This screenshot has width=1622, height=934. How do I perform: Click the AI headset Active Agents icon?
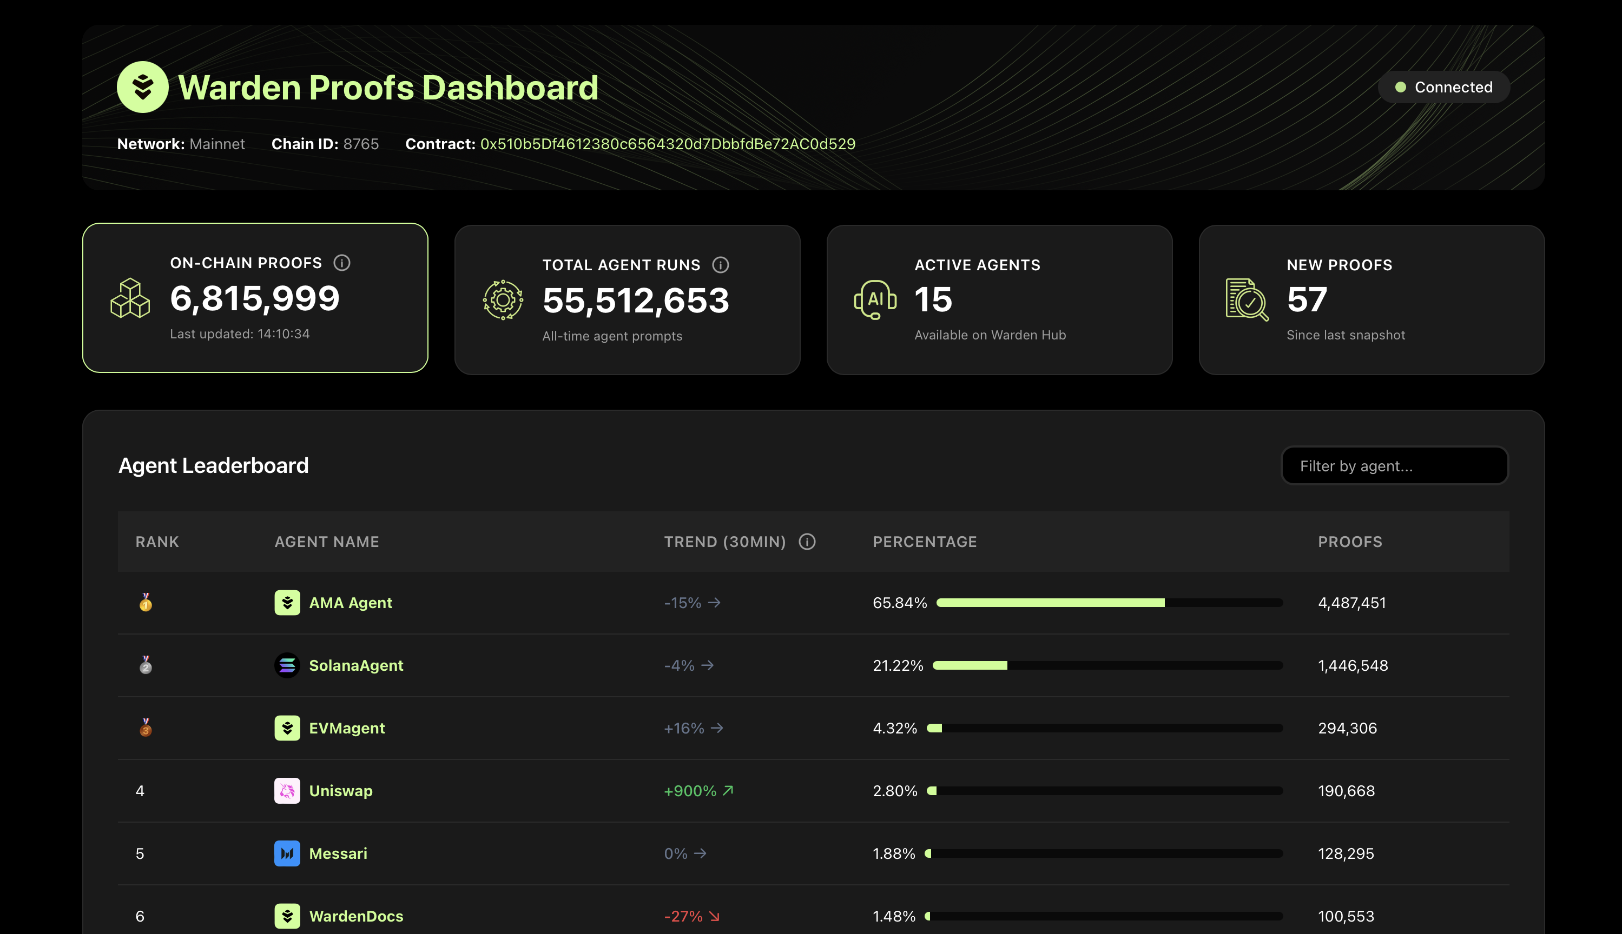pyautogui.click(x=874, y=299)
